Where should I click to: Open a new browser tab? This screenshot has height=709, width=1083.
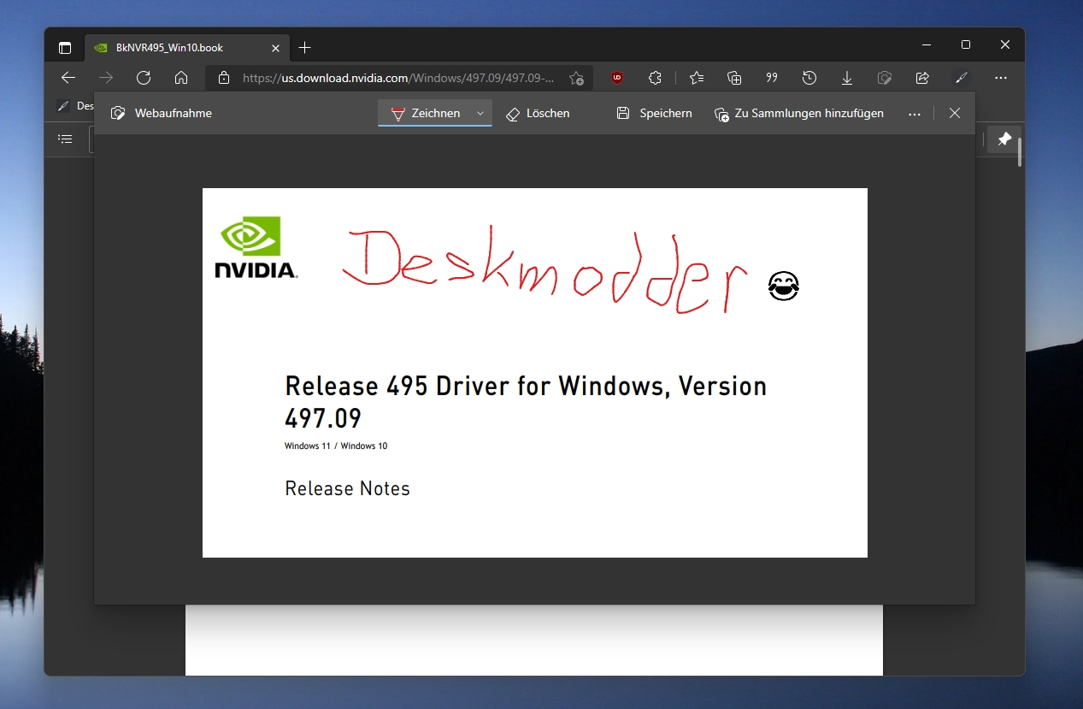[305, 48]
